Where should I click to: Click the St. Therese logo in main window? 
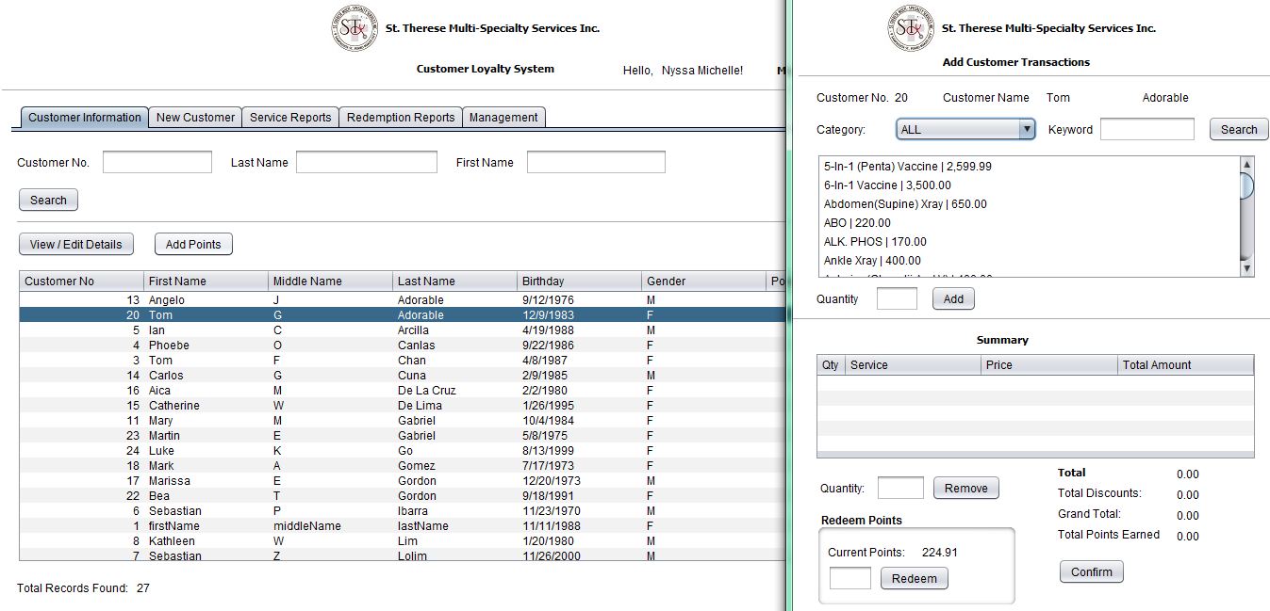(355, 28)
